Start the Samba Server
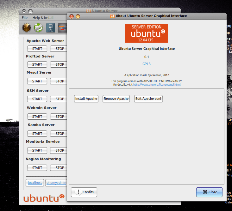 click(37, 134)
